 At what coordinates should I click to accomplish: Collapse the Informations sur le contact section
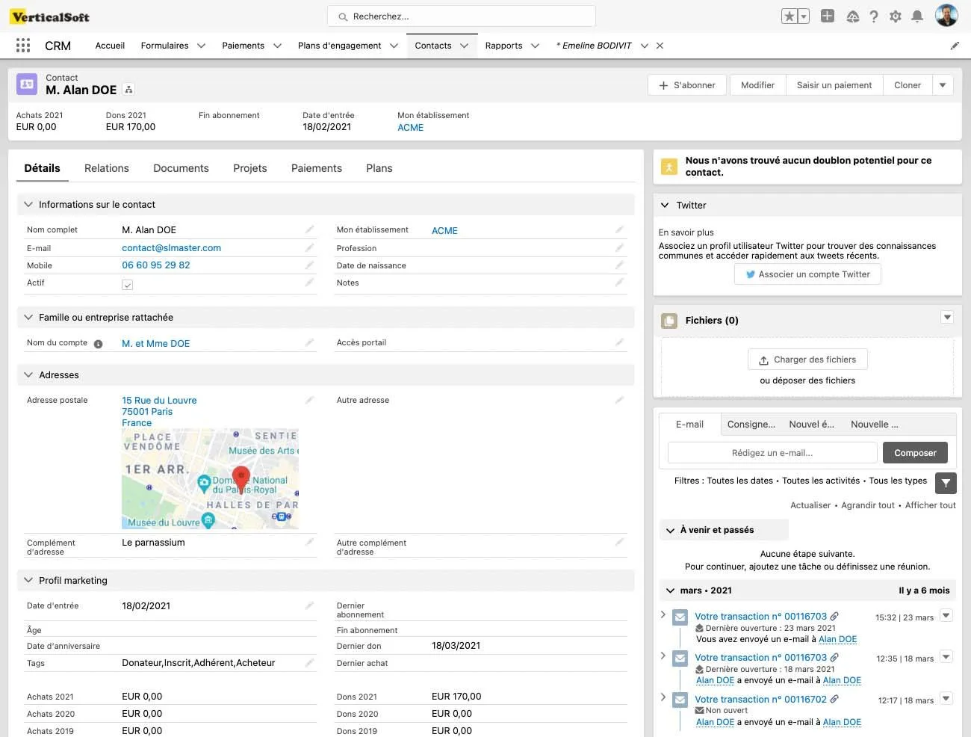click(28, 204)
